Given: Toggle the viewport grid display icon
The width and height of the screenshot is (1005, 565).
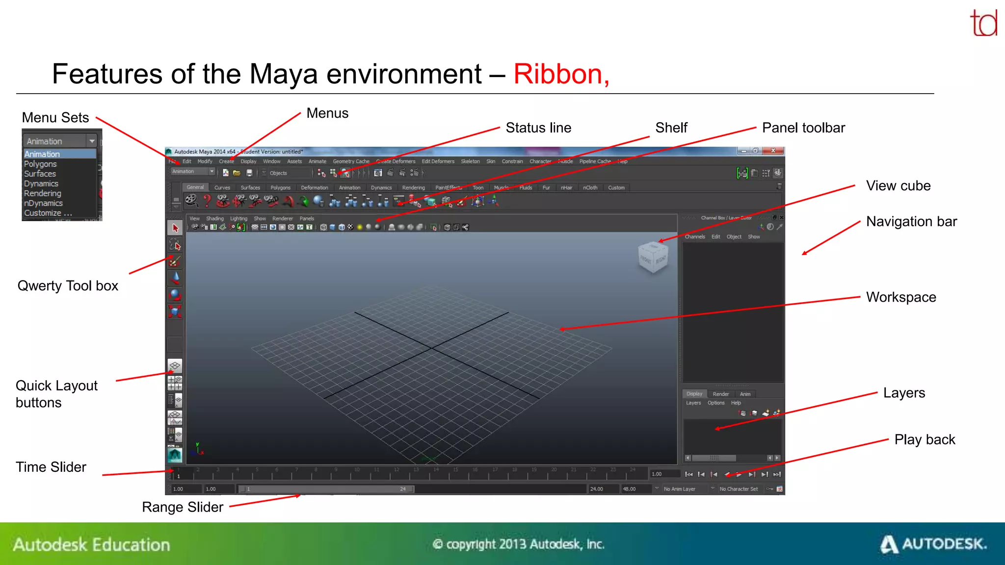Looking at the screenshot, I should pyautogui.click(x=255, y=227).
